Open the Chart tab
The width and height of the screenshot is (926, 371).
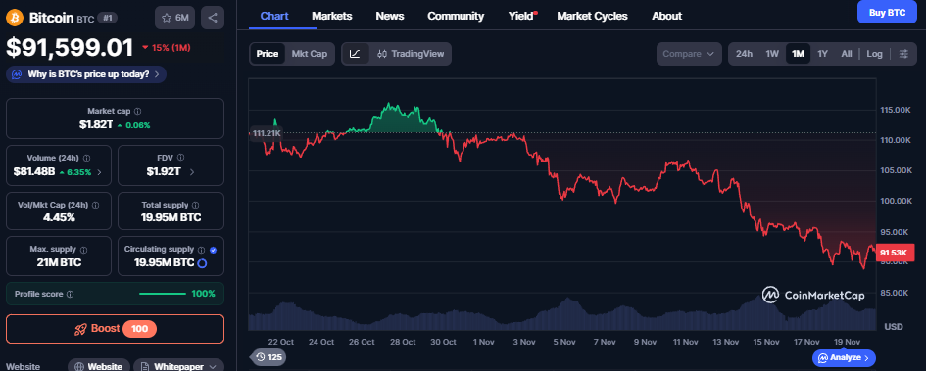tap(274, 16)
